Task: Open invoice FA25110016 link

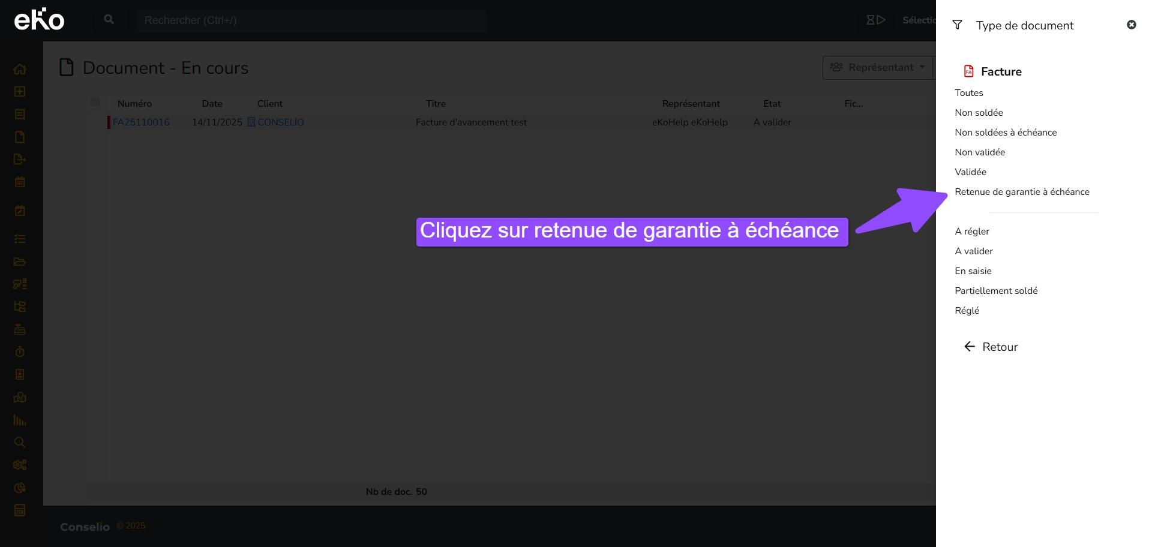Action: [141, 122]
